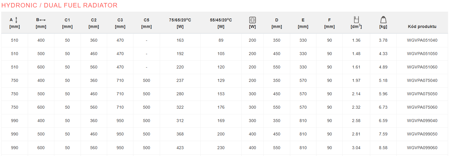Click product code WGVPA075040
This screenshot has height=156, width=449.
422,80
